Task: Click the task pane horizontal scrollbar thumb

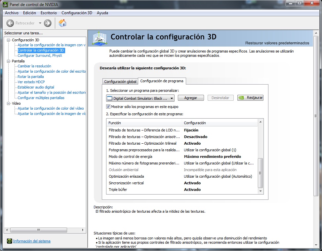Action: point(39,230)
